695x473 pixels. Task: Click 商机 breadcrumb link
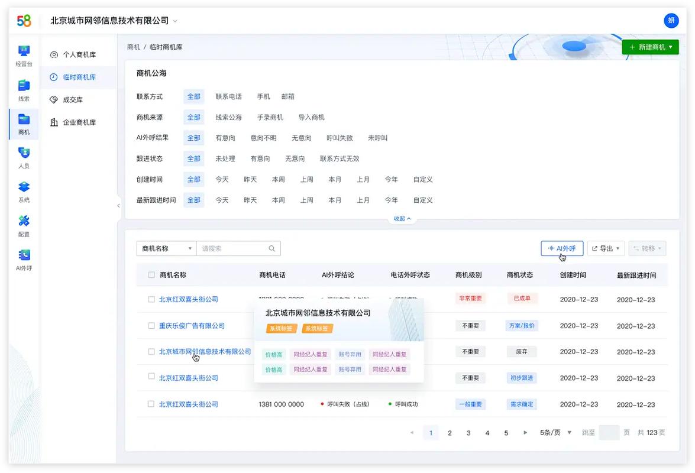[x=134, y=47]
